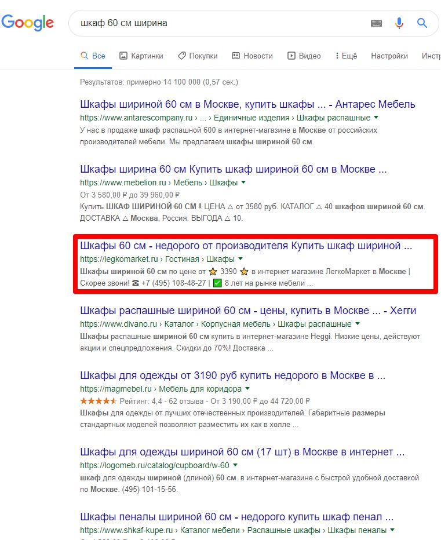Screen dimensions: 441x540
Task: Click the Покупки tag icon
Action: (x=181, y=56)
